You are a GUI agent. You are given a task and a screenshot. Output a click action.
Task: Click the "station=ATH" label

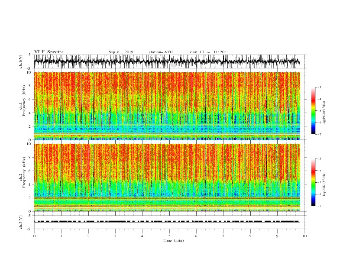(161, 52)
